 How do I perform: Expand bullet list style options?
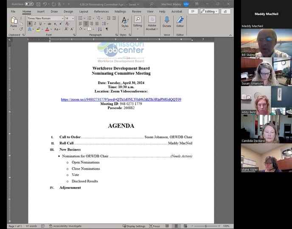click(x=84, y=18)
